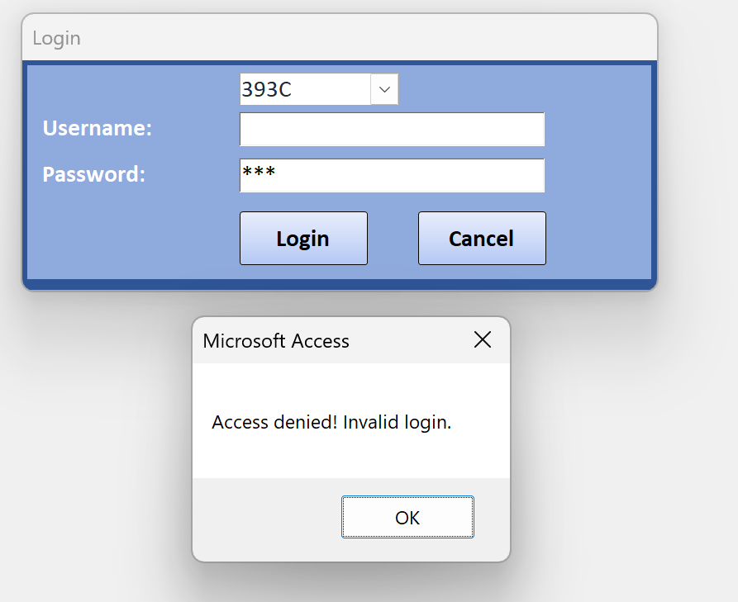Image resolution: width=738 pixels, height=602 pixels.
Task: Select the Password field showing asterisks
Action: (392, 175)
